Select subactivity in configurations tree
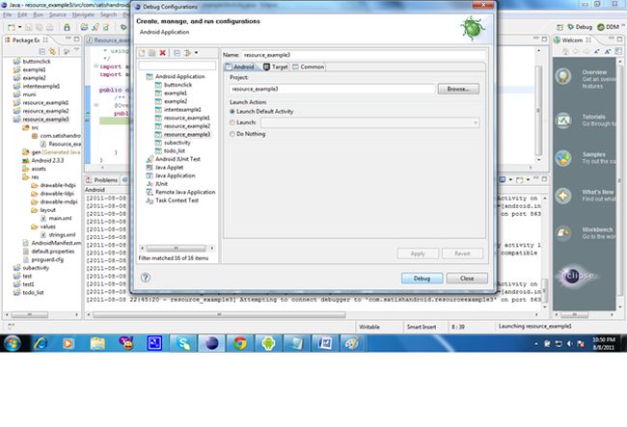627x427 pixels. 177,143
